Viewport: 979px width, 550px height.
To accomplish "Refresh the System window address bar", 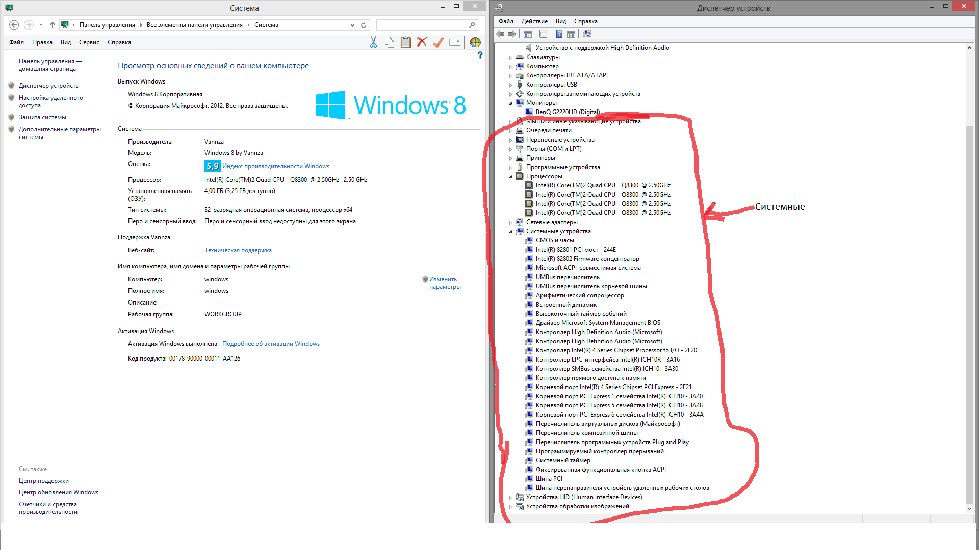I will pyautogui.click(x=364, y=25).
